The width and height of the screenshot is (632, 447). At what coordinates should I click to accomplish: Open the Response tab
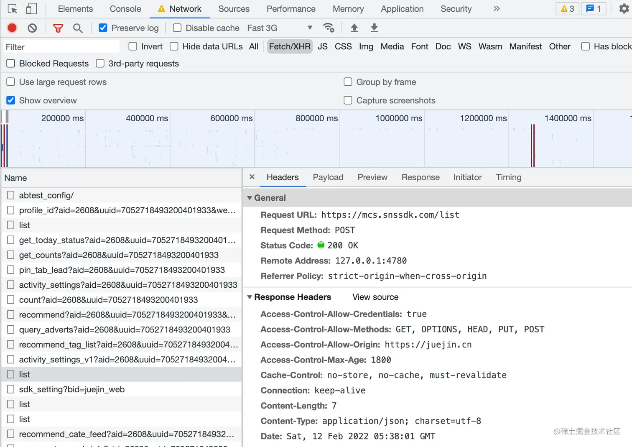420,177
